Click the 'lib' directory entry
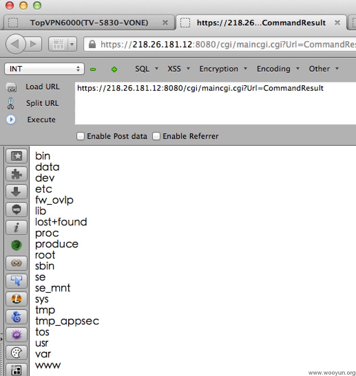 tap(41, 211)
